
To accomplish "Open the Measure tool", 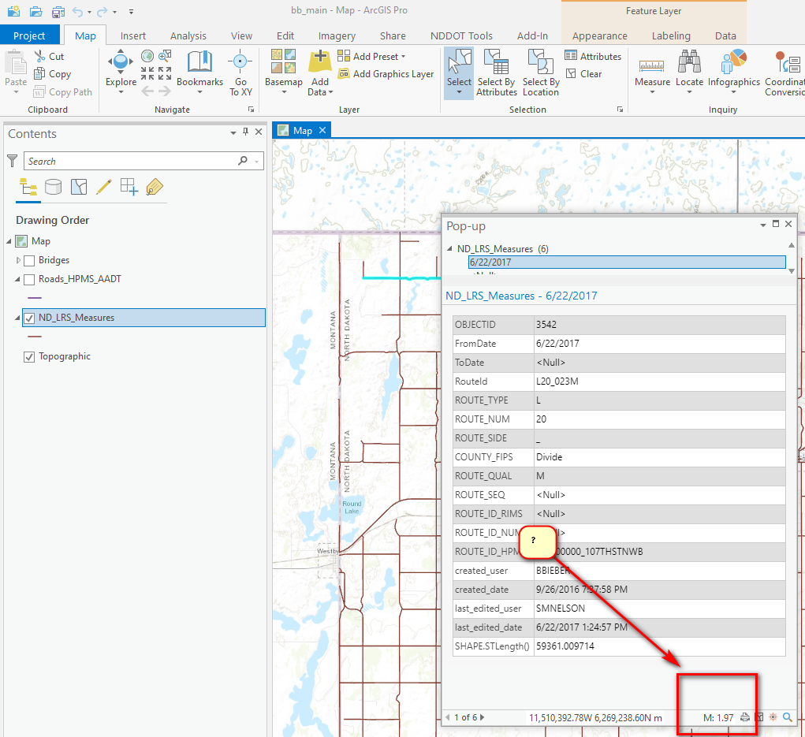I will click(651, 71).
